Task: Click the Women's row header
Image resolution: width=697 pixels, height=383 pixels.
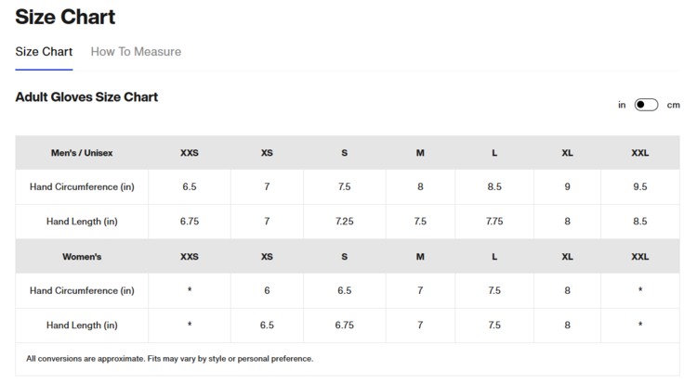Action: click(x=82, y=256)
